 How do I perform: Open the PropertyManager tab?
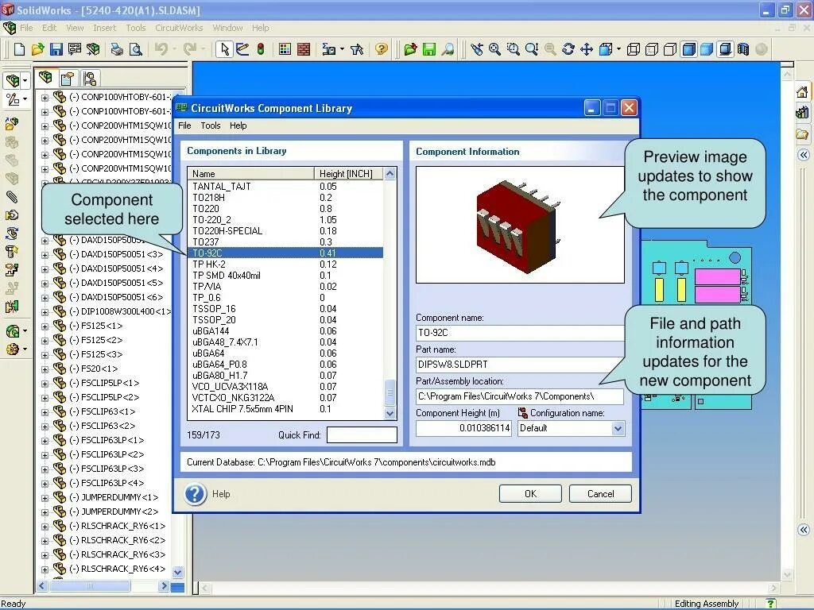pyautogui.click(x=68, y=79)
